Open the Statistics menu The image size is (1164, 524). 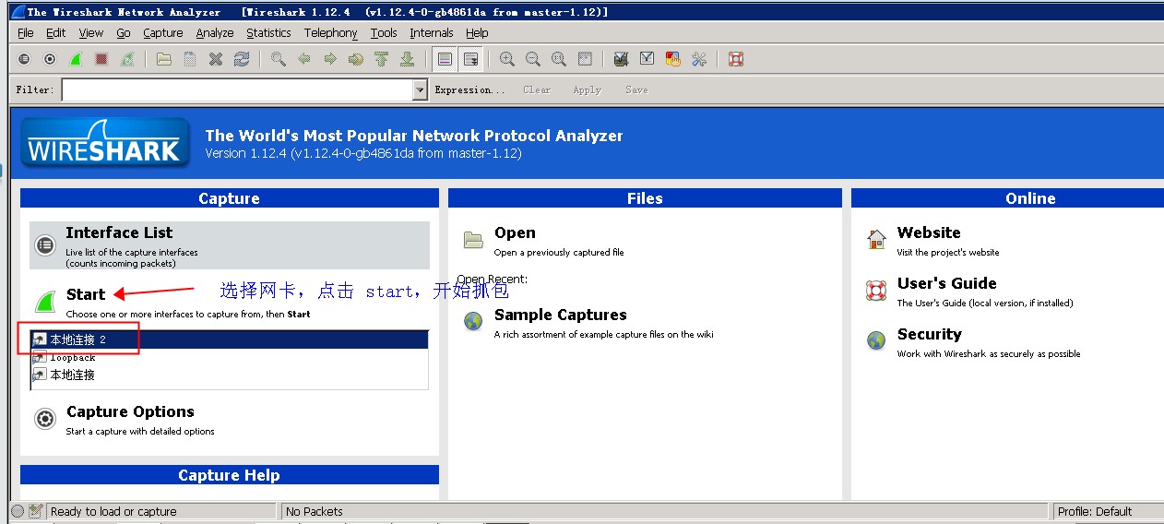pos(268,32)
